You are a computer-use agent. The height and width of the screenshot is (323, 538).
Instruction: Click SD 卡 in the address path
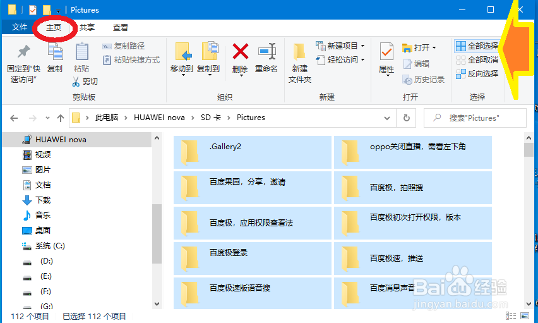tap(211, 118)
